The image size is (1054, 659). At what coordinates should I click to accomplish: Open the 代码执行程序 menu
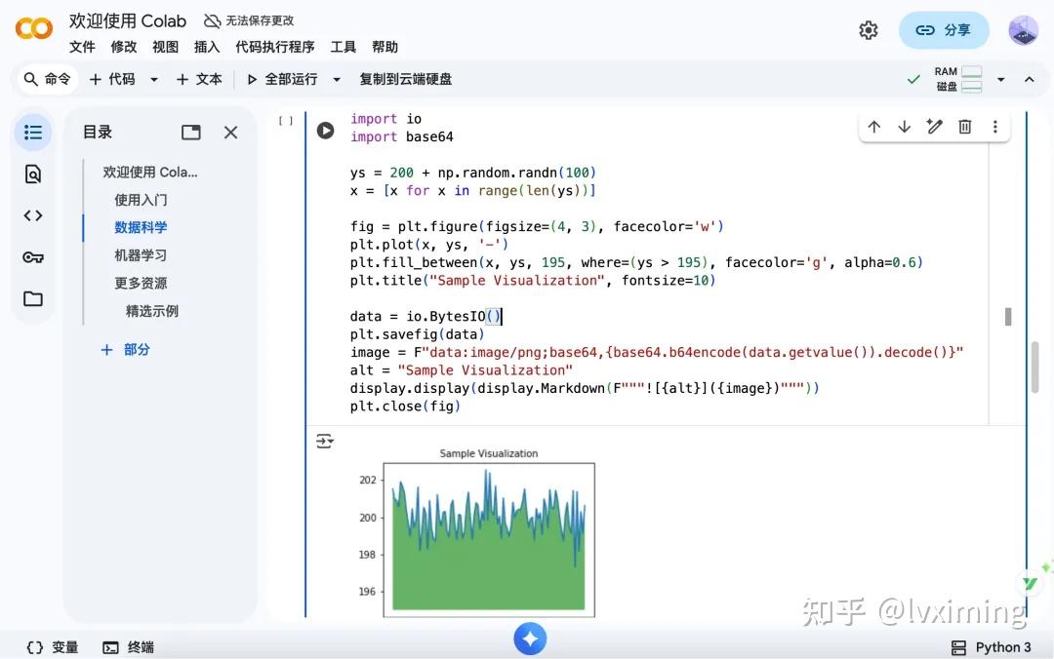point(275,47)
